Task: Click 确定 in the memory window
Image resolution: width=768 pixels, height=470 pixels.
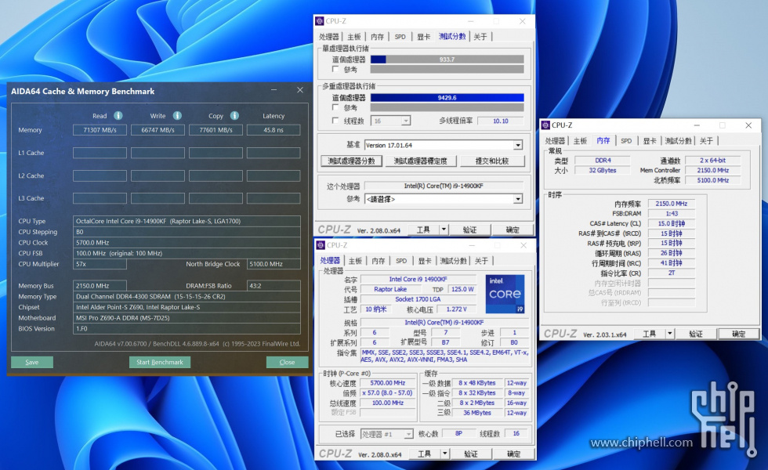Action: click(x=738, y=334)
